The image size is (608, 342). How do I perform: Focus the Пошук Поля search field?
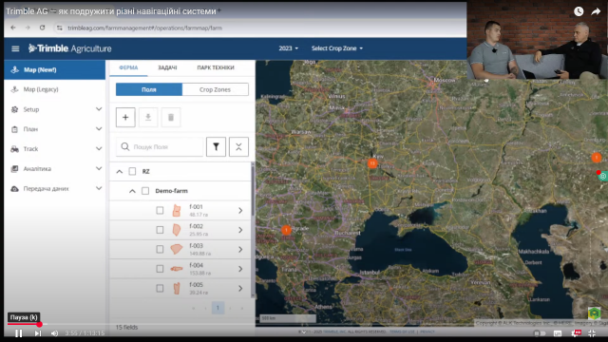tap(160, 147)
